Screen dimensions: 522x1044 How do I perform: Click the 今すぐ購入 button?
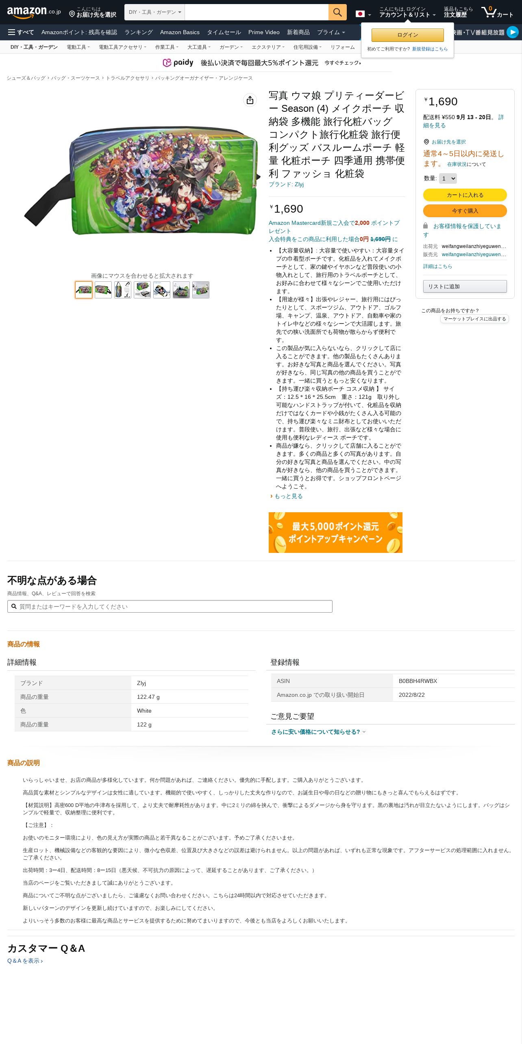coord(465,211)
